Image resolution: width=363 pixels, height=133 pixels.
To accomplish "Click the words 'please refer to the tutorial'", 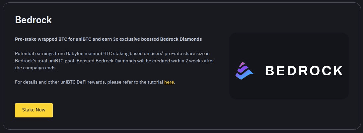I will (x=135, y=82).
